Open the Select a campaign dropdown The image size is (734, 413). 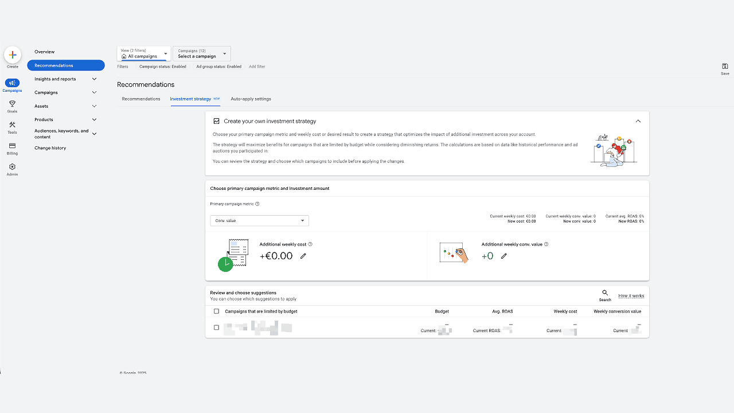202,54
